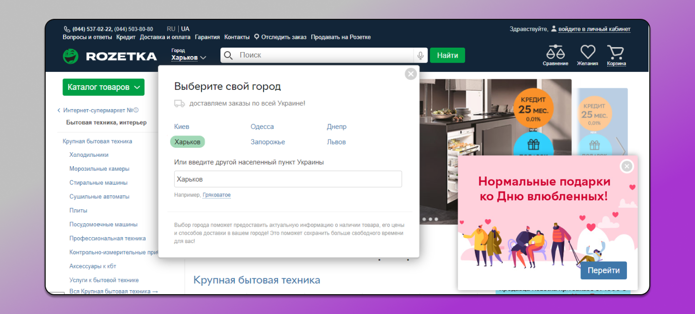The width and height of the screenshot is (695, 314).
Task: Click the Перейти button in popup
Action: click(604, 270)
